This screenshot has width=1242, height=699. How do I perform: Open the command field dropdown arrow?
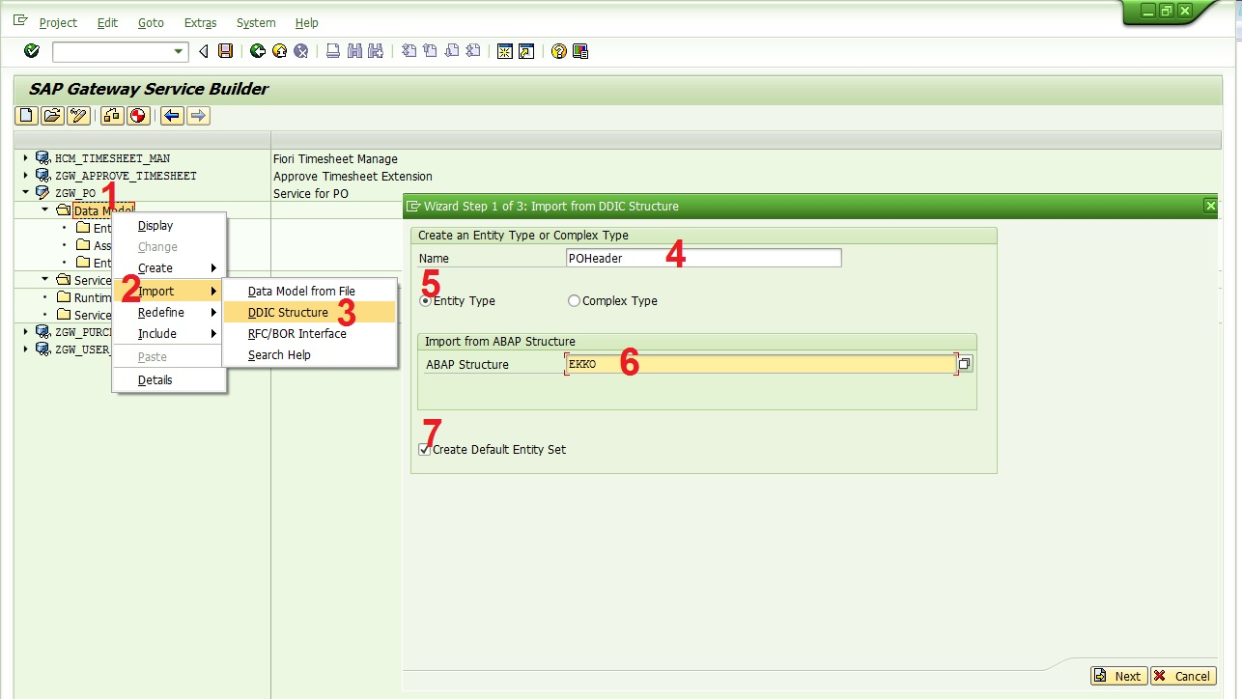pyautogui.click(x=177, y=50)
